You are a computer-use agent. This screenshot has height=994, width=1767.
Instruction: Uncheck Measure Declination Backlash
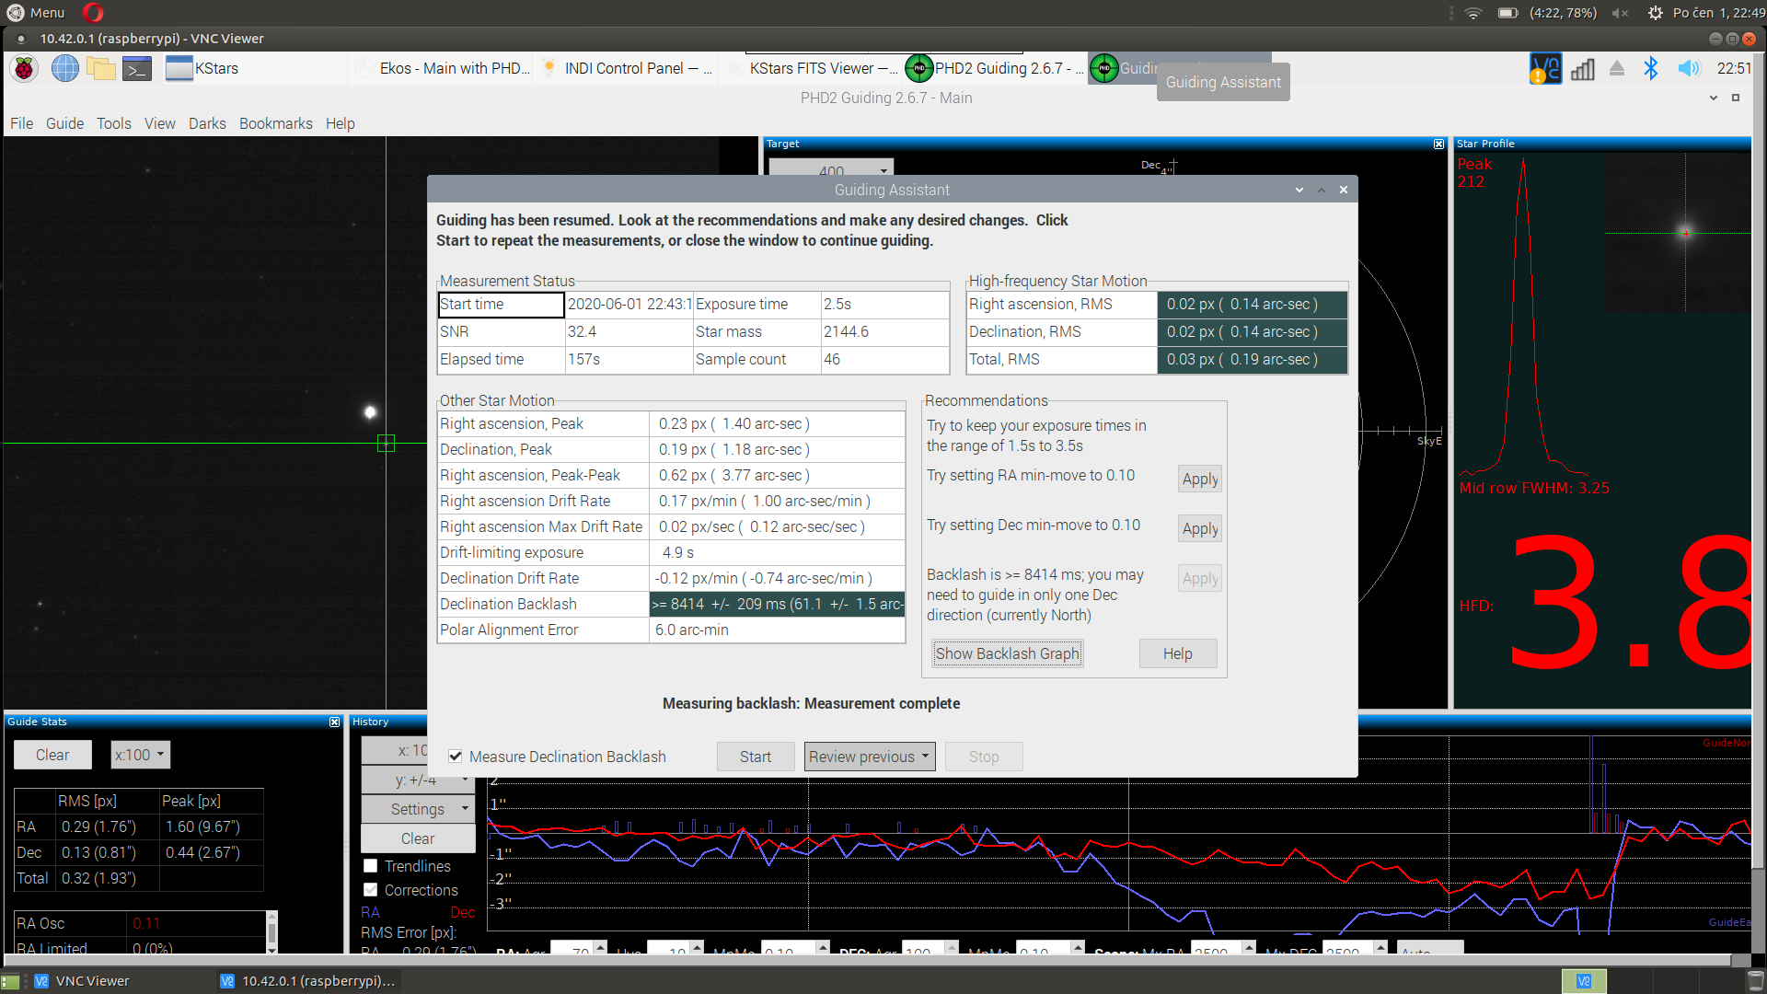456,757
